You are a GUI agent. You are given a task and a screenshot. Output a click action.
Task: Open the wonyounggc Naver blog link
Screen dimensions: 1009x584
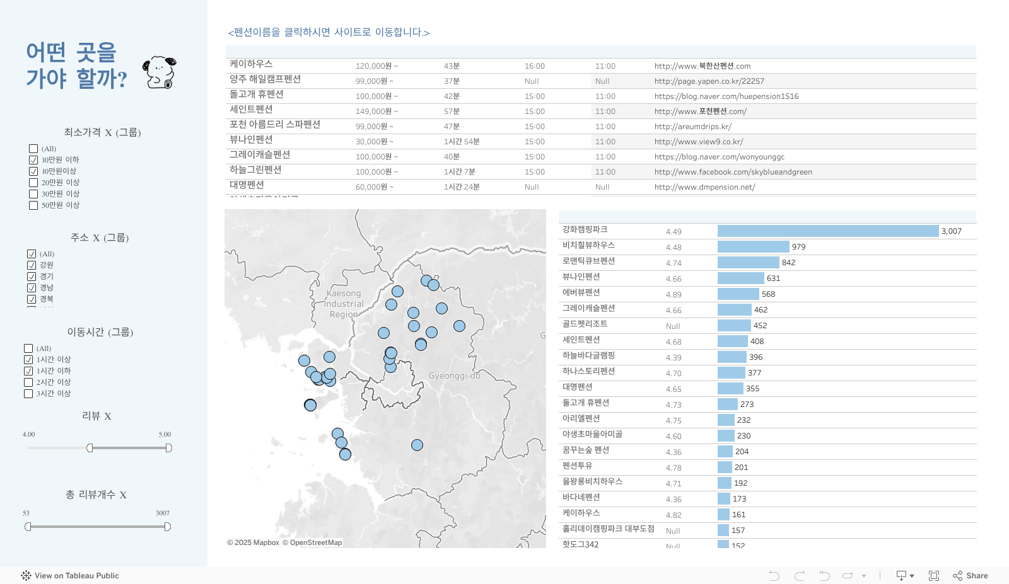tap(720, 157)
